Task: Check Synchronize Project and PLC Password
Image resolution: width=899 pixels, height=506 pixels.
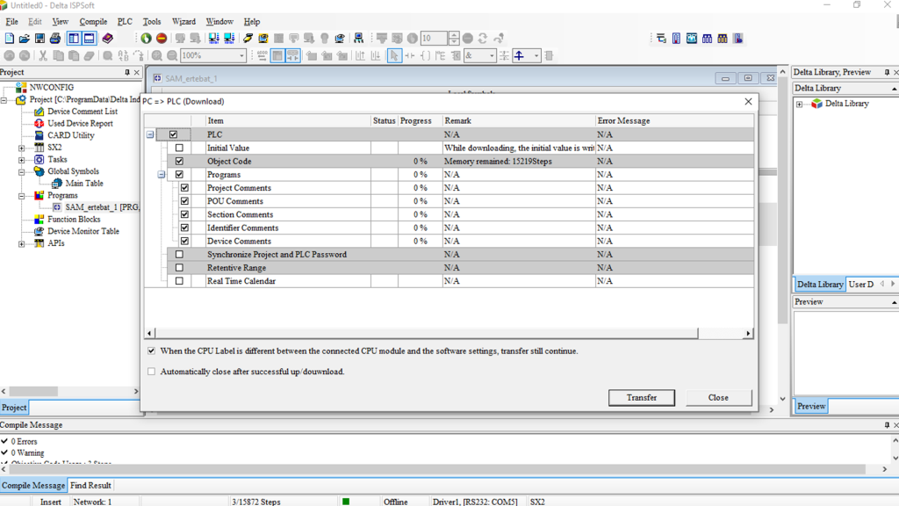Action: pos(179,254)
